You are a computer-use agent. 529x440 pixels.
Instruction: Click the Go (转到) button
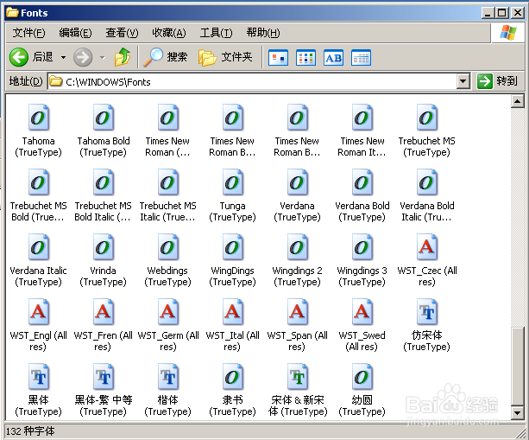coord(497,81)
